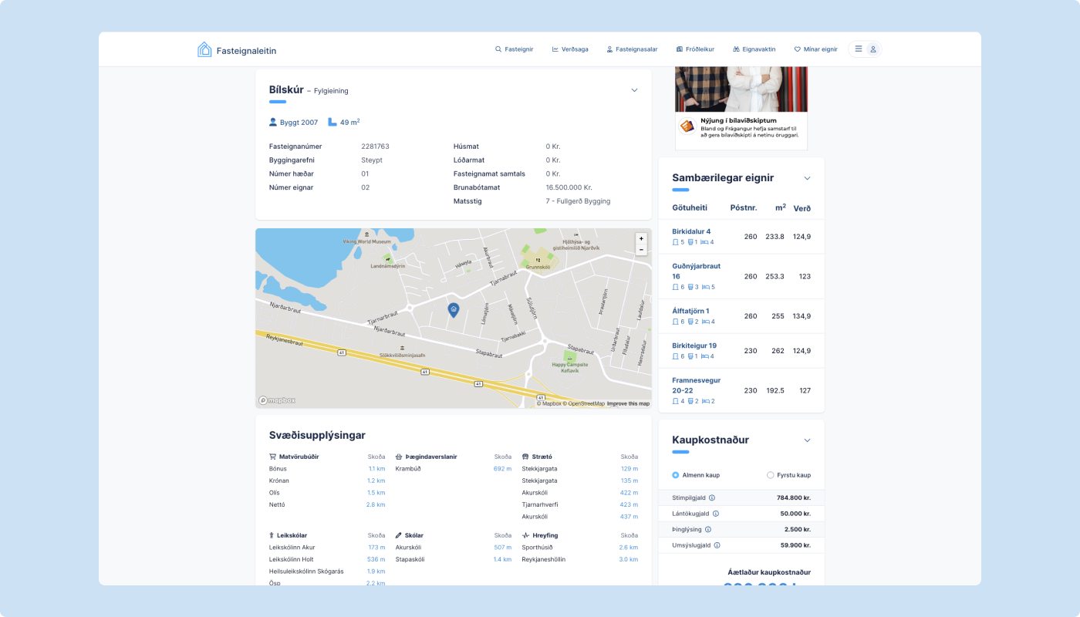The height and width of the screenshot is (617, 1080).
Task: Click the Skólar pencil icon
Action: click(x=399, y=535)
